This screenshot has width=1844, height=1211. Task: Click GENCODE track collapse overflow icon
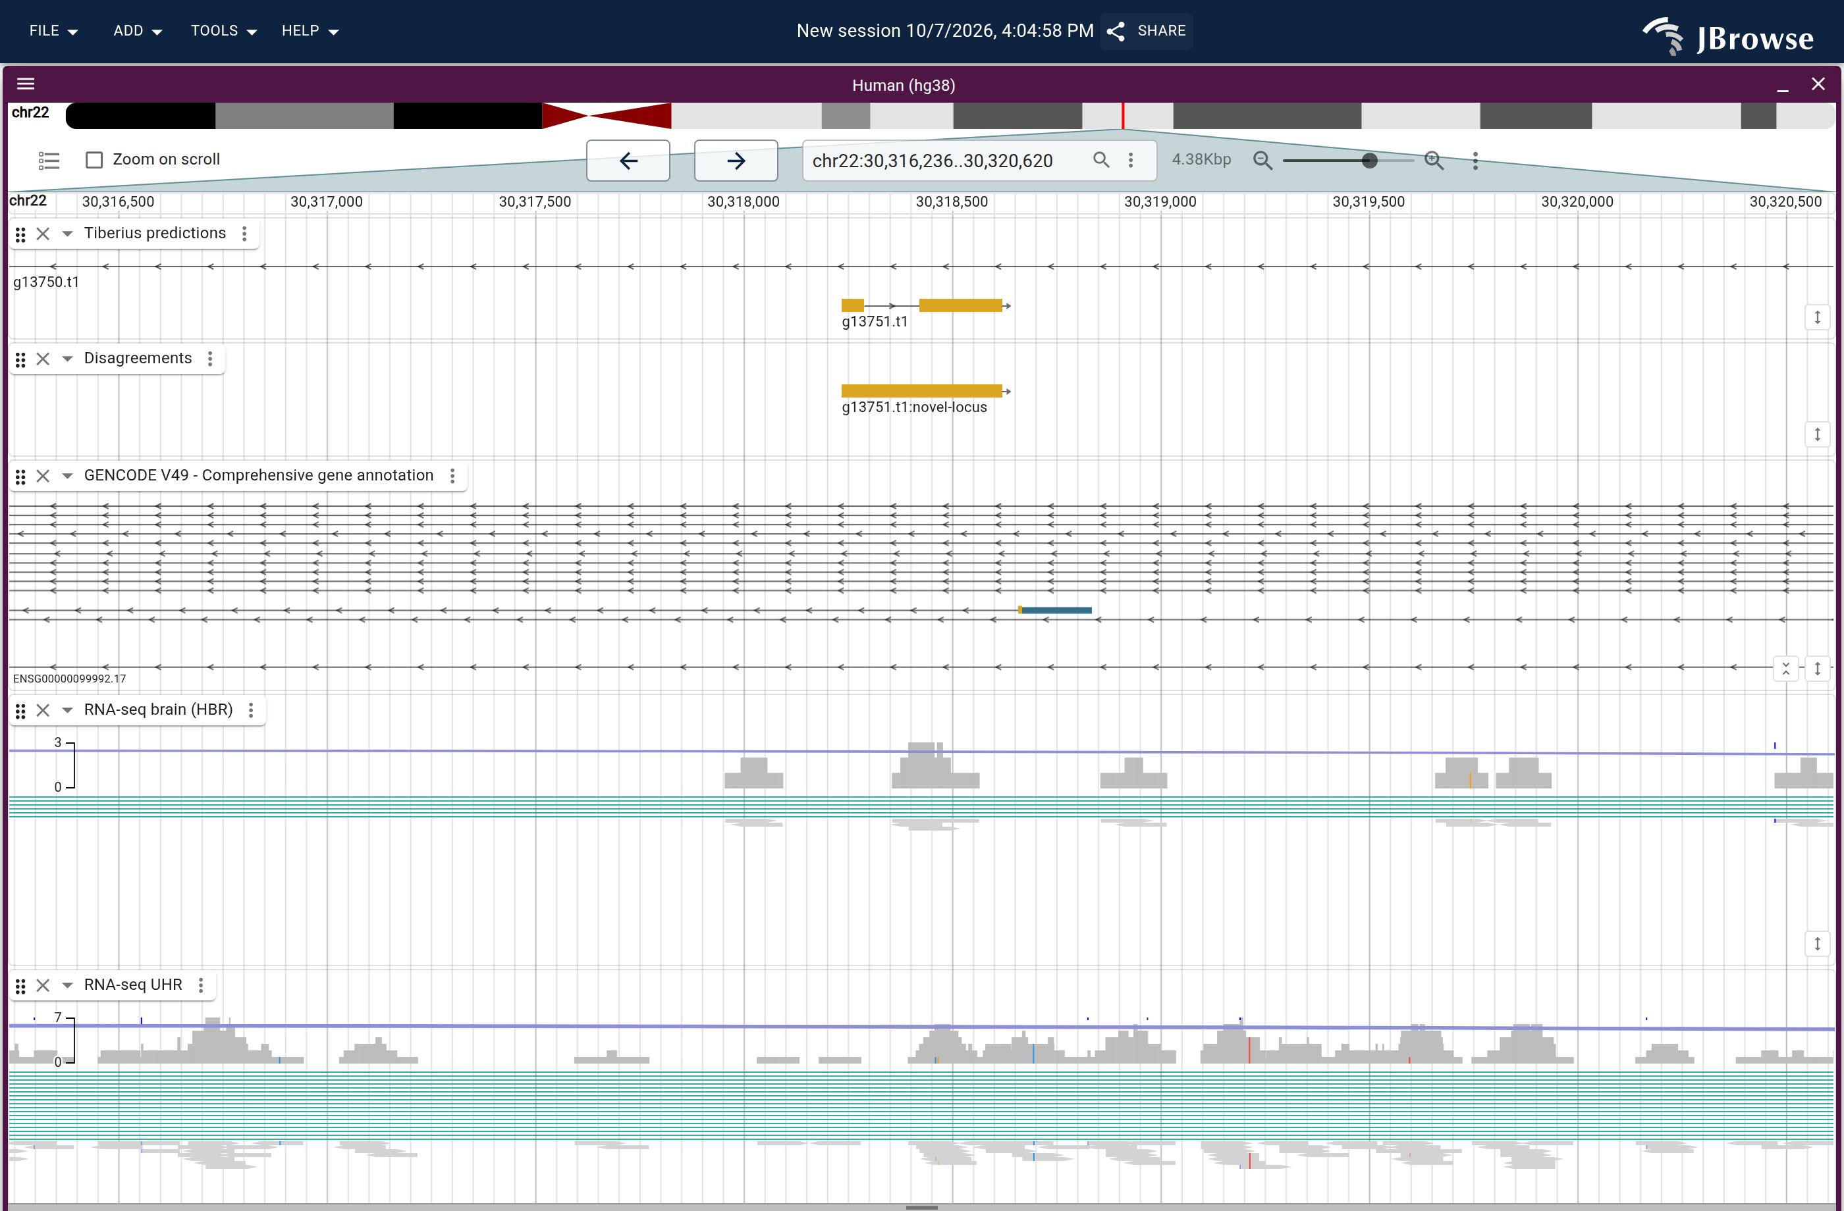(x=1786, y=668)
